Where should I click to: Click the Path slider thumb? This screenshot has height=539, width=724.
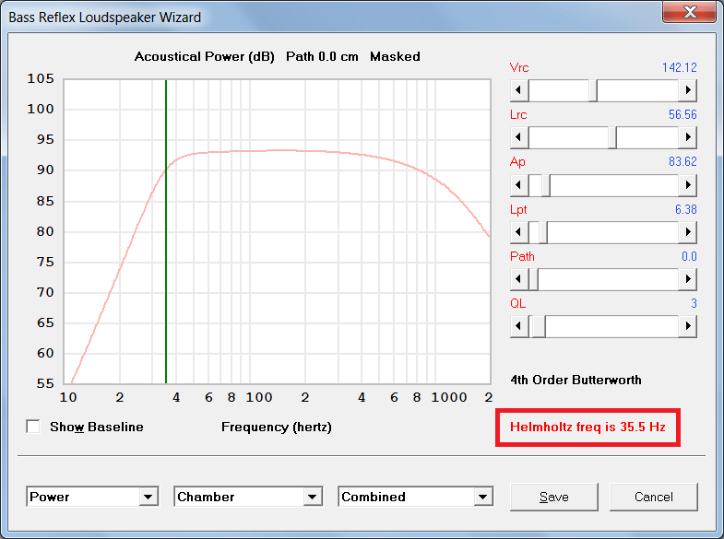pyautogui.click(x=533, y=279)
